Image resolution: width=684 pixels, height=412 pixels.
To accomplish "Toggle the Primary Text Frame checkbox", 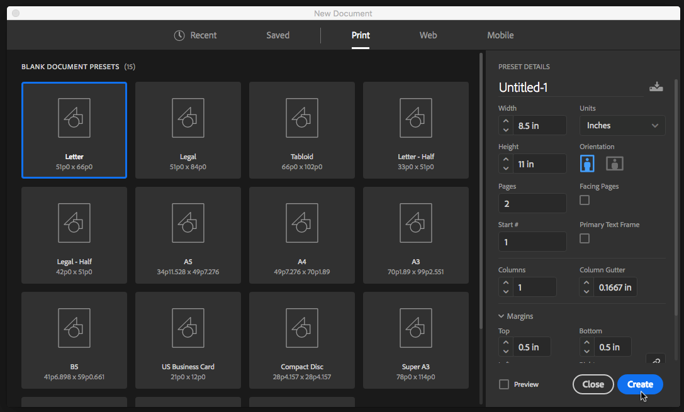I will point(585,238).
